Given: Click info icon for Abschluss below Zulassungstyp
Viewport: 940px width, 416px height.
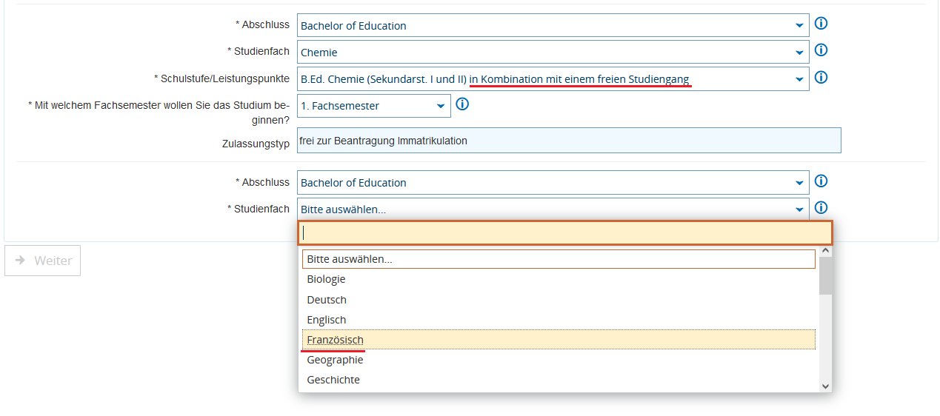Looking at the screenshot, I should [x=821, y=181].
